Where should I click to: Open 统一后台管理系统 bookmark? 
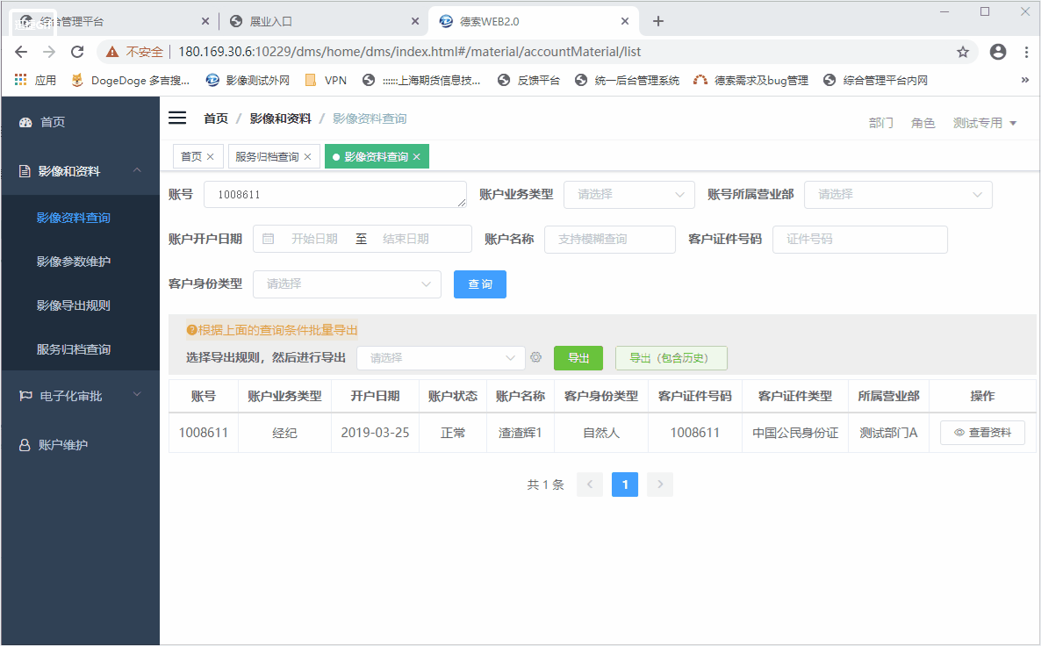627,81
